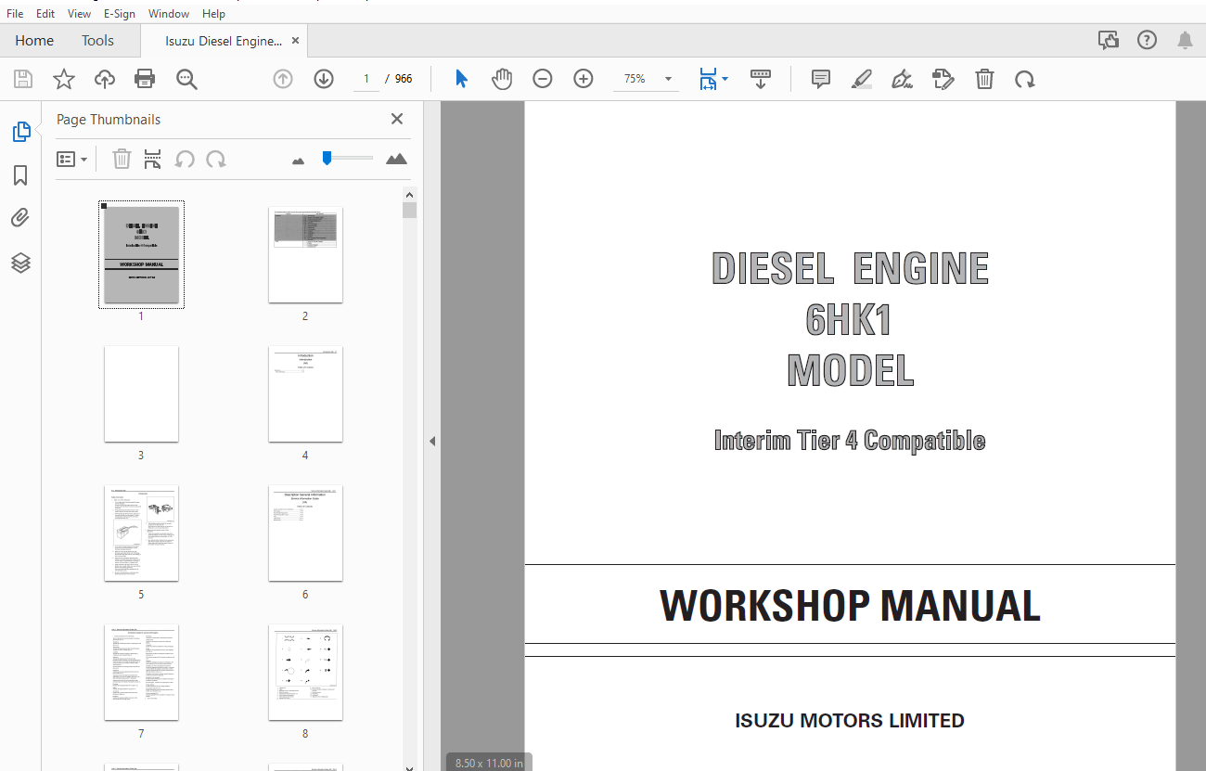Open the Edit menu
Screen dimensions: 1206x771
click(45, 14)
